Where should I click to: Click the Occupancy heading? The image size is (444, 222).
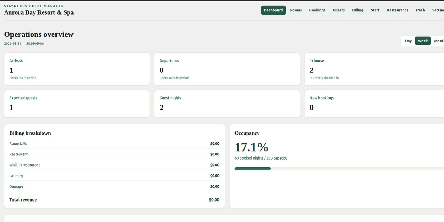point(247,133)
